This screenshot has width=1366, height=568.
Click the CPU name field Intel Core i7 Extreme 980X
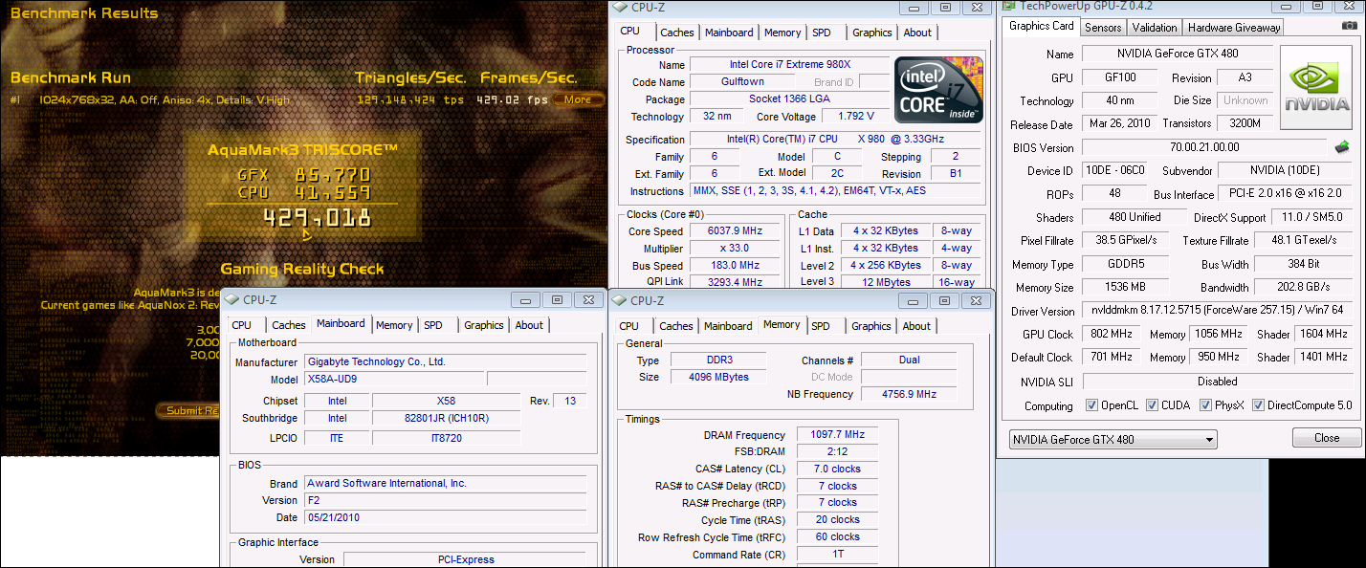790,64
